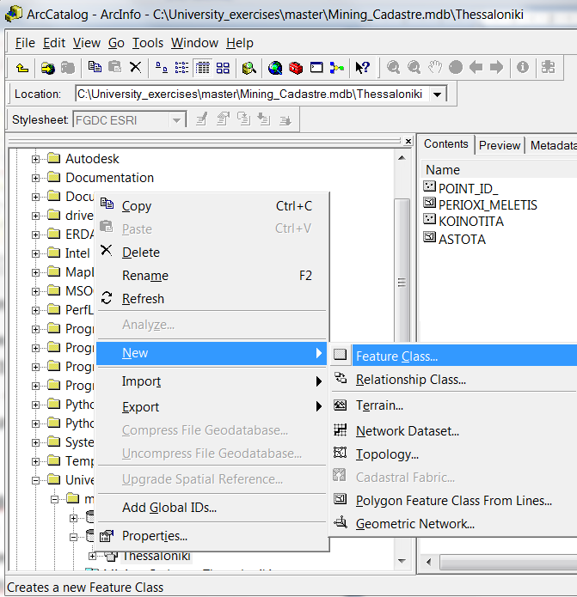Expand the Documentation folder node
The image size is (577, 597).
click(35, 178)
